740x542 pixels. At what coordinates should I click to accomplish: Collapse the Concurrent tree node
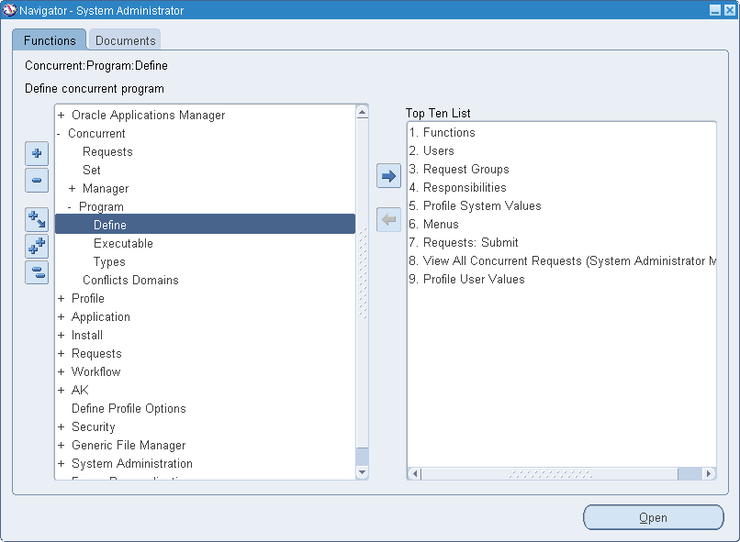(59, 134)
